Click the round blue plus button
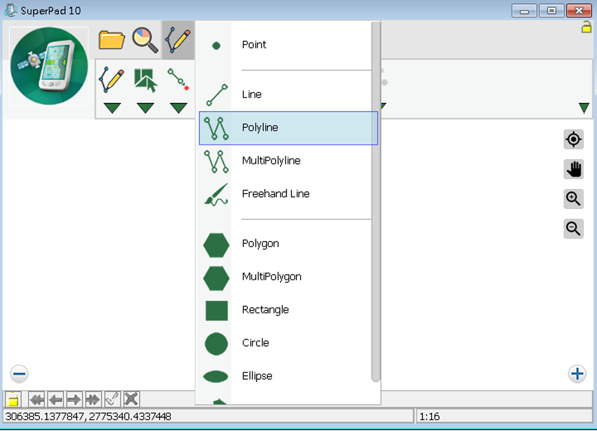Viewport: 597px width, 431px height. pos(577,374)
